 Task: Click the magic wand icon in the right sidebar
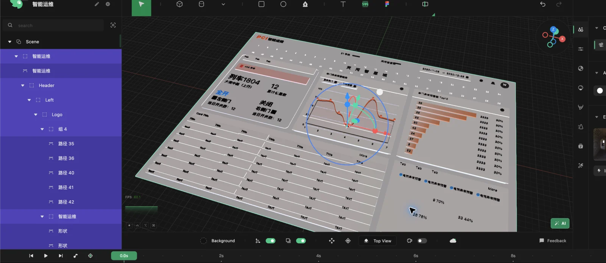tap(581, 166)
